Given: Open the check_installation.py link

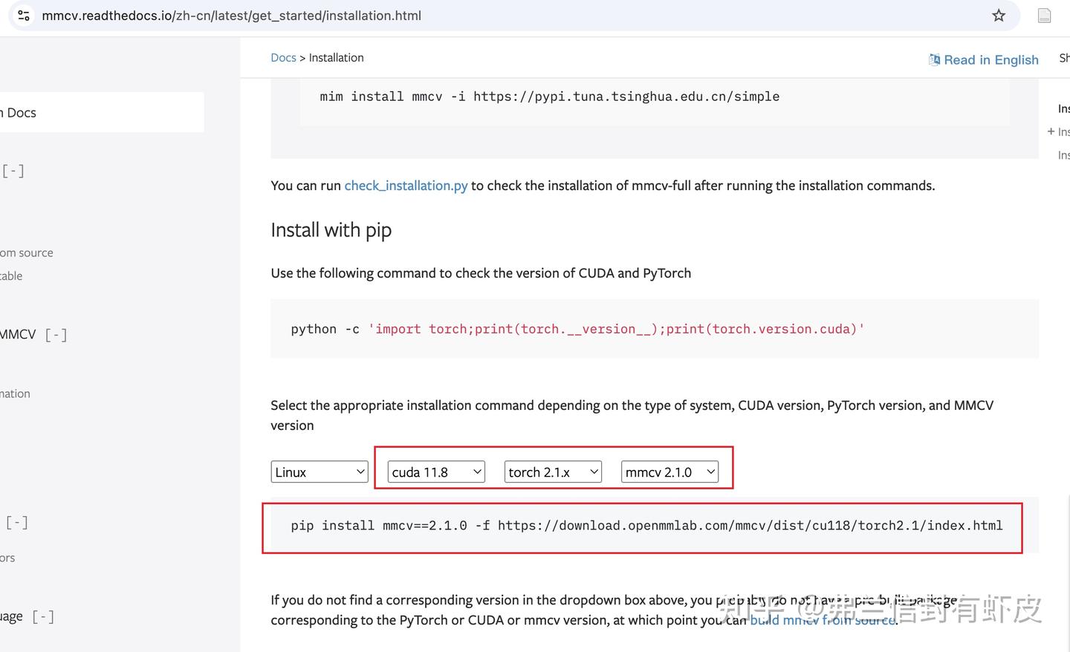Looking at the screenshot, I should coord(406,185).
